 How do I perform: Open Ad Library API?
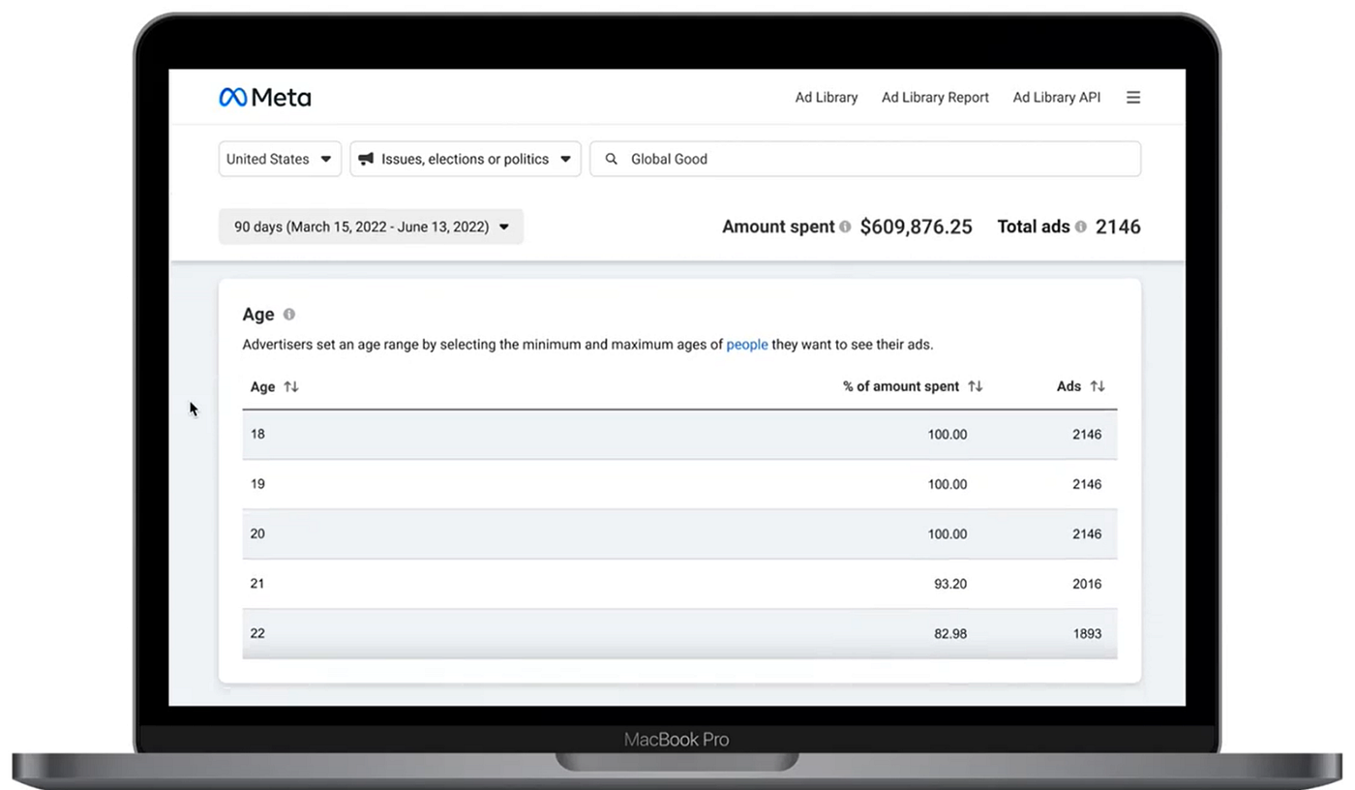coord(1057,97)
